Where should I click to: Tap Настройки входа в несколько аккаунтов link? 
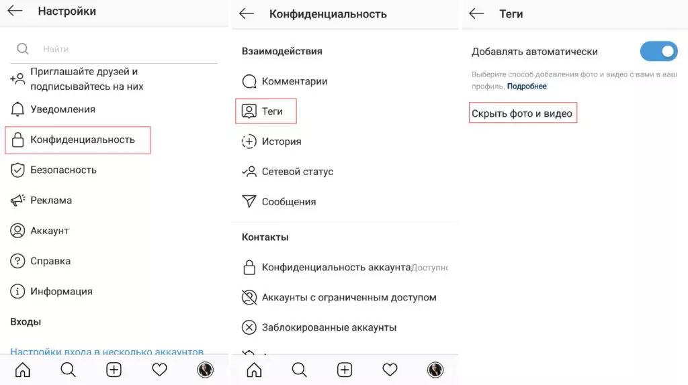pyautogui.click(x=107, y=351)
